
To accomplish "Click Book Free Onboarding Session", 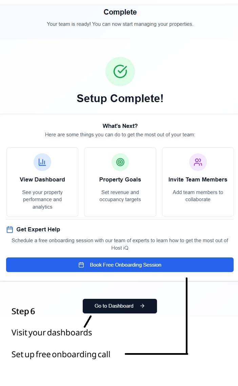I will (120, 265).
